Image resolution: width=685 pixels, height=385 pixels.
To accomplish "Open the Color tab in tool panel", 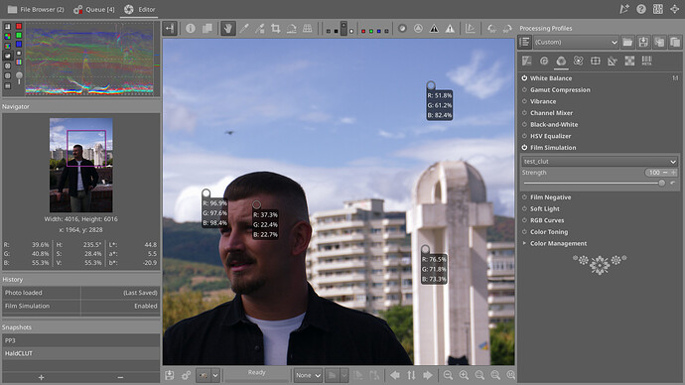I will pyautogui.click(x=561, y=62).
